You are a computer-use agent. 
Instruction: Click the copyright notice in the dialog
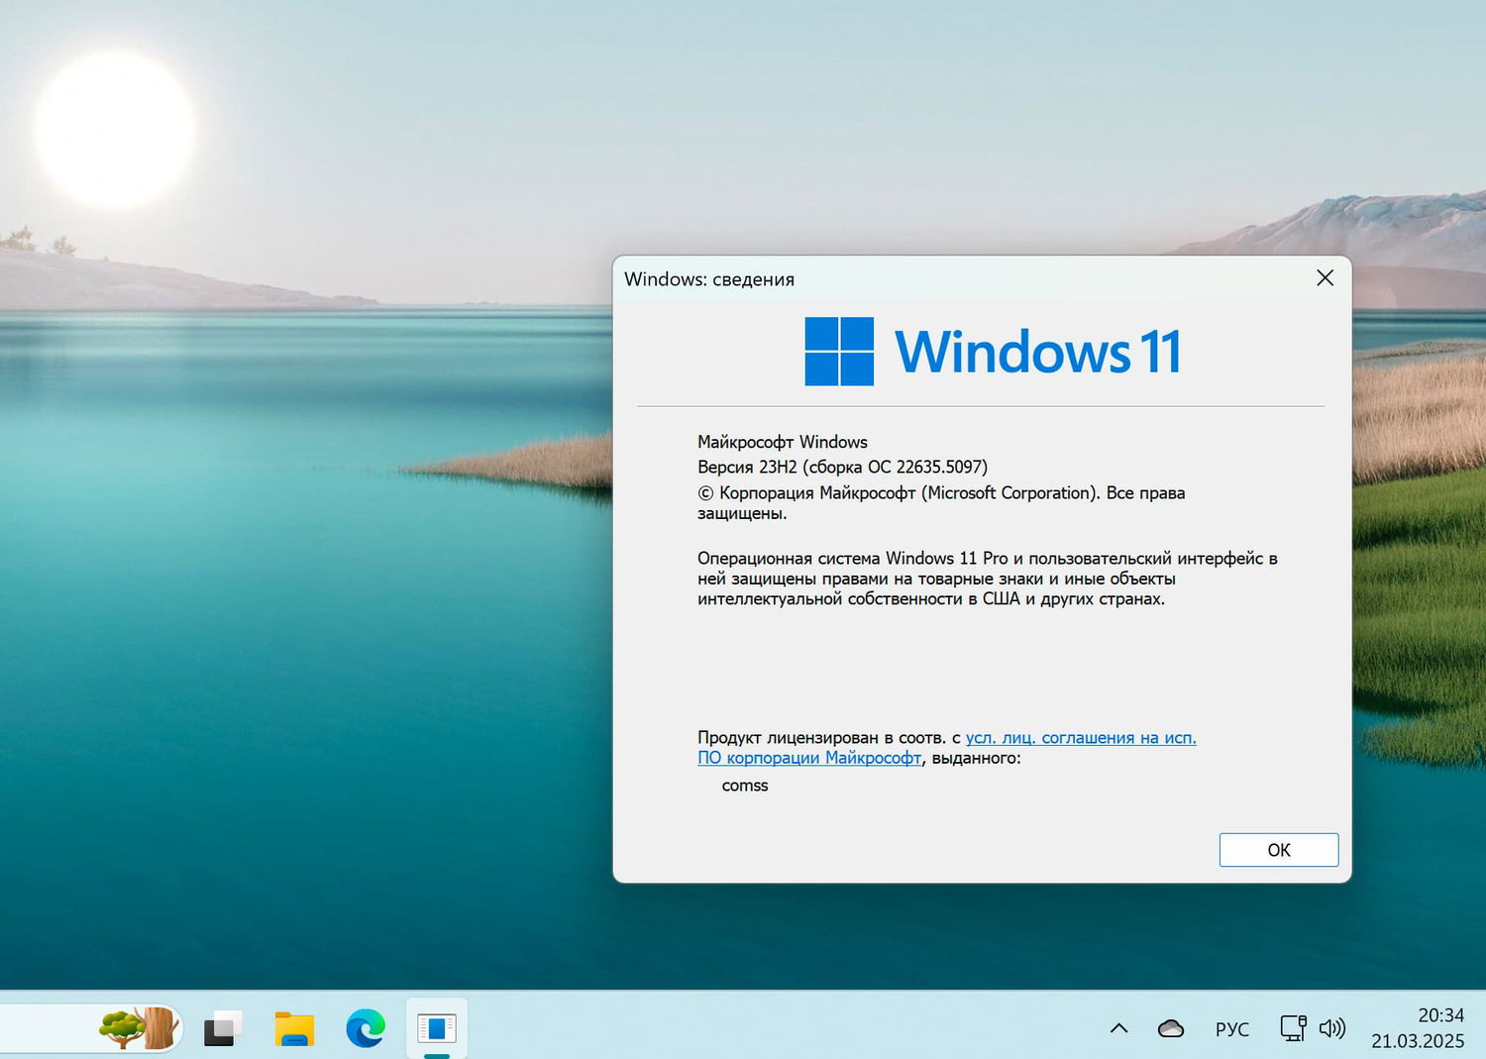(x=941, y=492)
